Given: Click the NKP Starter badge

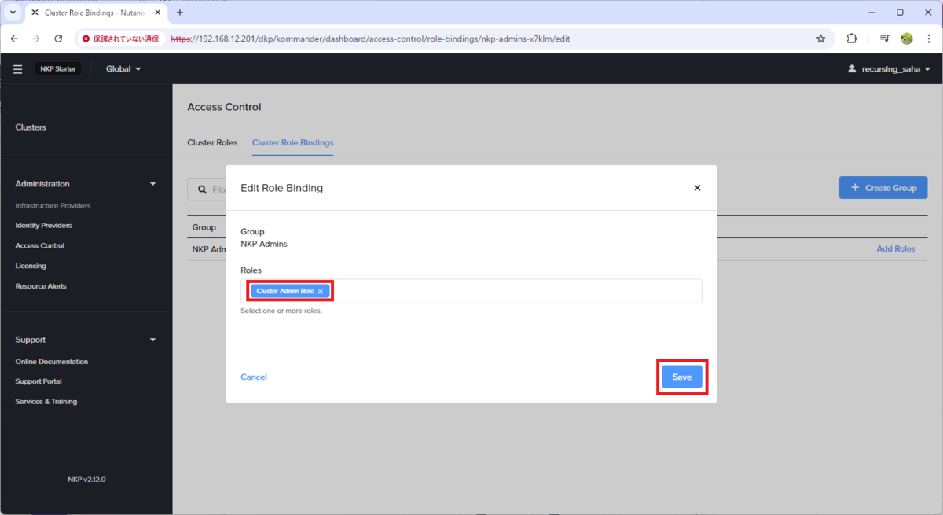Looking at the screenshot, I should point(57,69).
